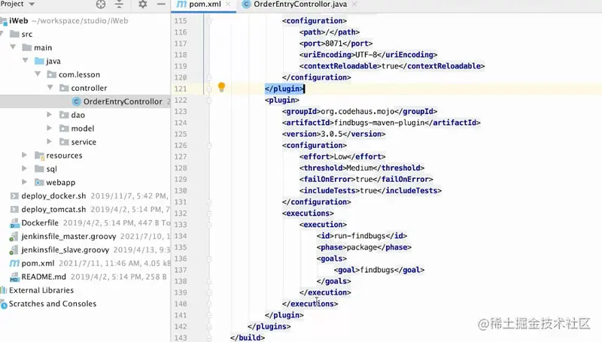Open Scratches and Consoles node
The image size is (602, 342).
53,304
